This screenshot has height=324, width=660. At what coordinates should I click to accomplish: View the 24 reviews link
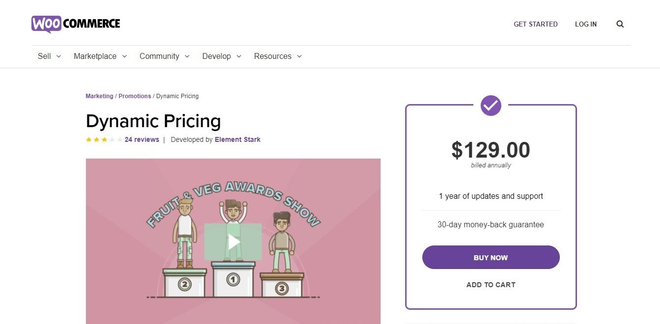coord(142,140)
